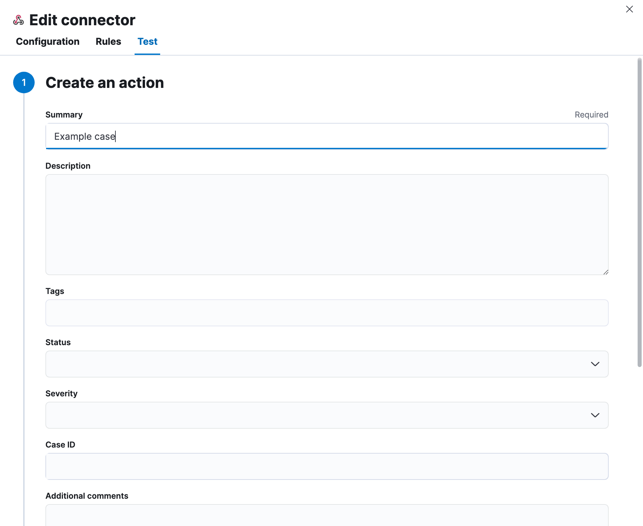Click the Status dropdown chevron icon
This screenshot has height=526, width=643.
(x=595, y=364)
